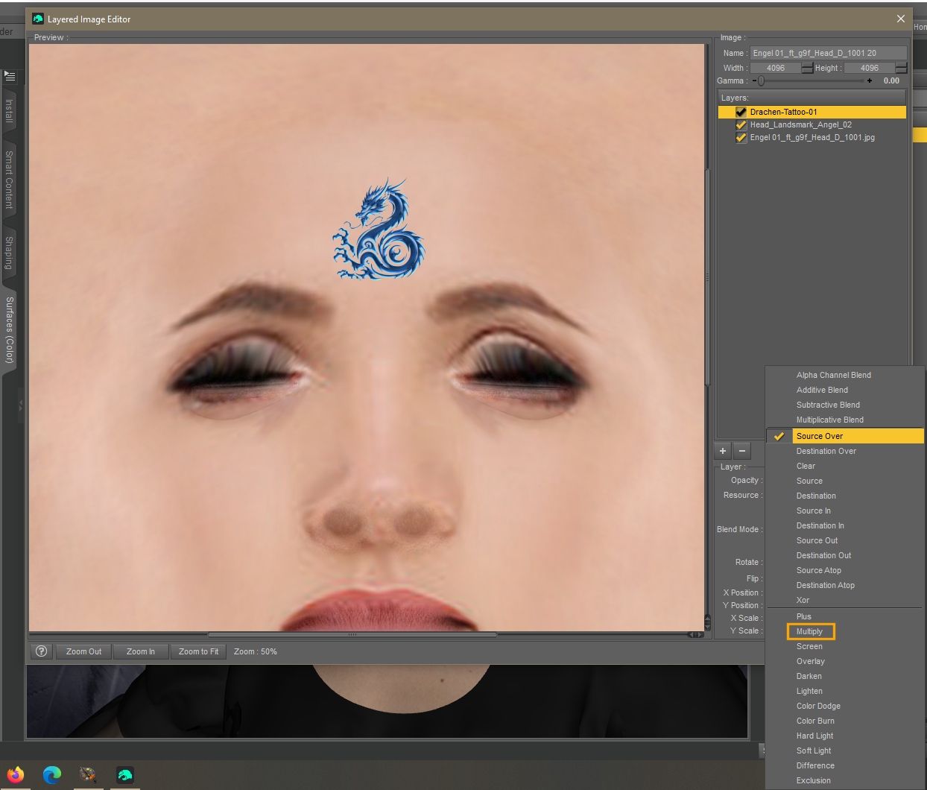
Task: Toggle the Engel 01_ft_g9f_Head_D_1001.jpg layer checkbox
Action: [x=741, y=137]
